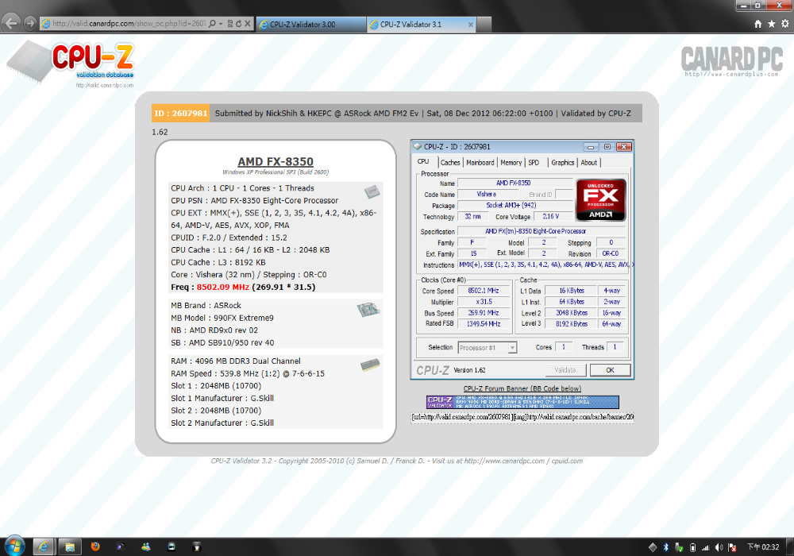Viewport: 794px width, 556px height.
Task: Click the network signal tray icon
Action: tap(705, 547)
